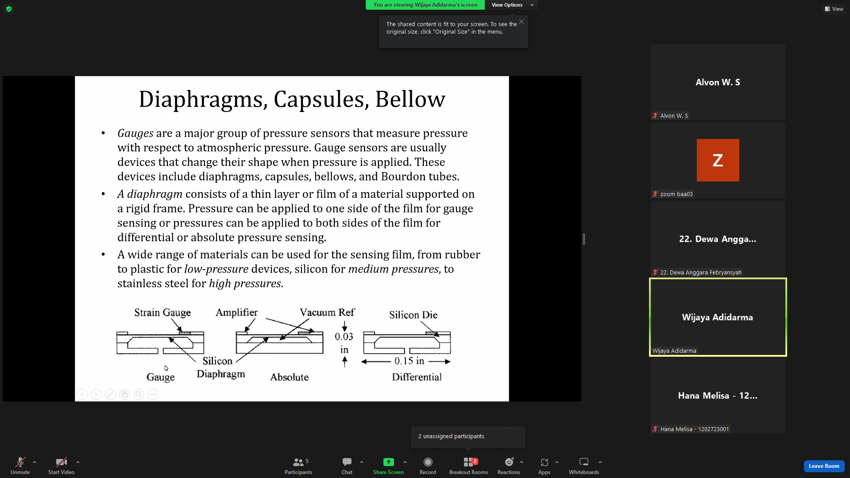
Task: Click the muted mic icon beside Alvon W. S
Action: click(655, 116)
